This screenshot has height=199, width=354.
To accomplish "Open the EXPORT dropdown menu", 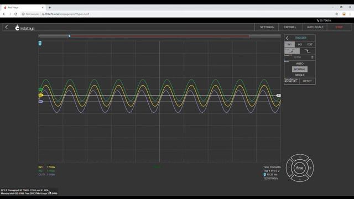I will [x=290, y=27].
